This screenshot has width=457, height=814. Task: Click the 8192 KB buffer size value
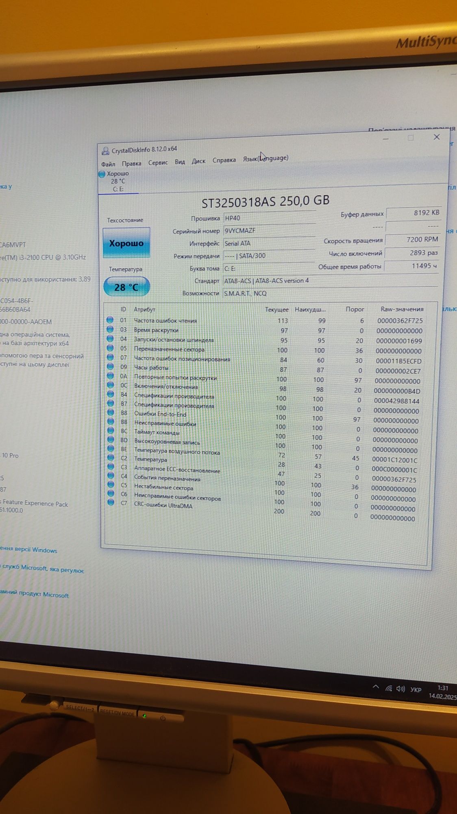tap(413, 212)
